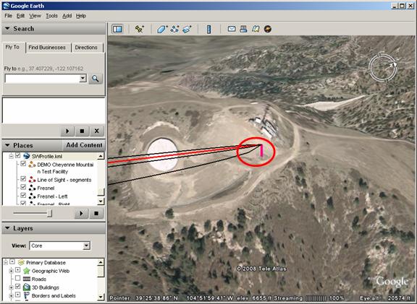
Task: Stop the search results tour
Action: click(82, 131)
